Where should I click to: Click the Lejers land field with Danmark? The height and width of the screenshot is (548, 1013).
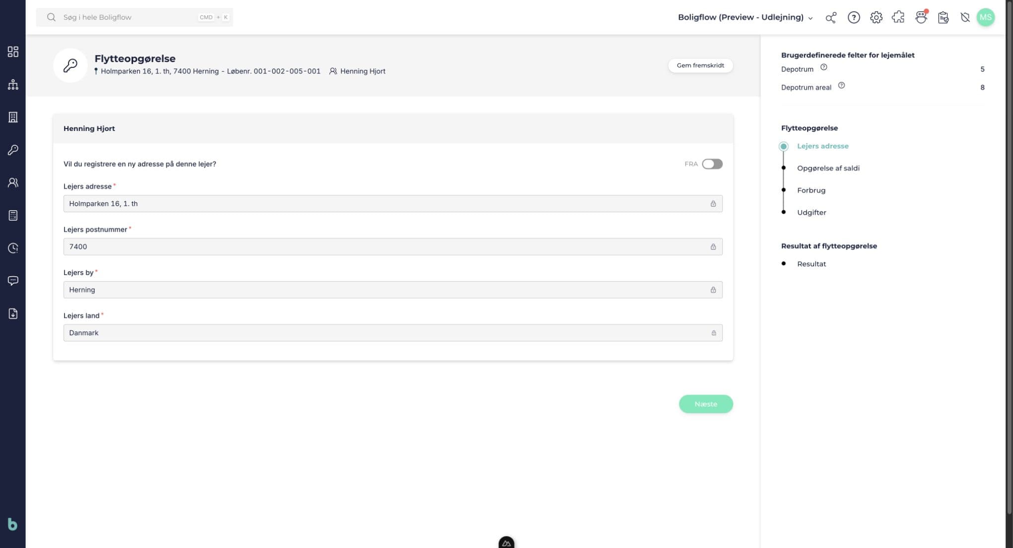pyautogui.click(x=393, y=333)
